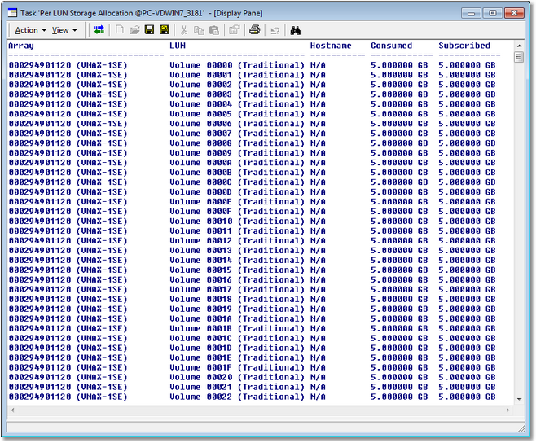Click N/A hostname in the Volume 00002 row

click(318, 85)
